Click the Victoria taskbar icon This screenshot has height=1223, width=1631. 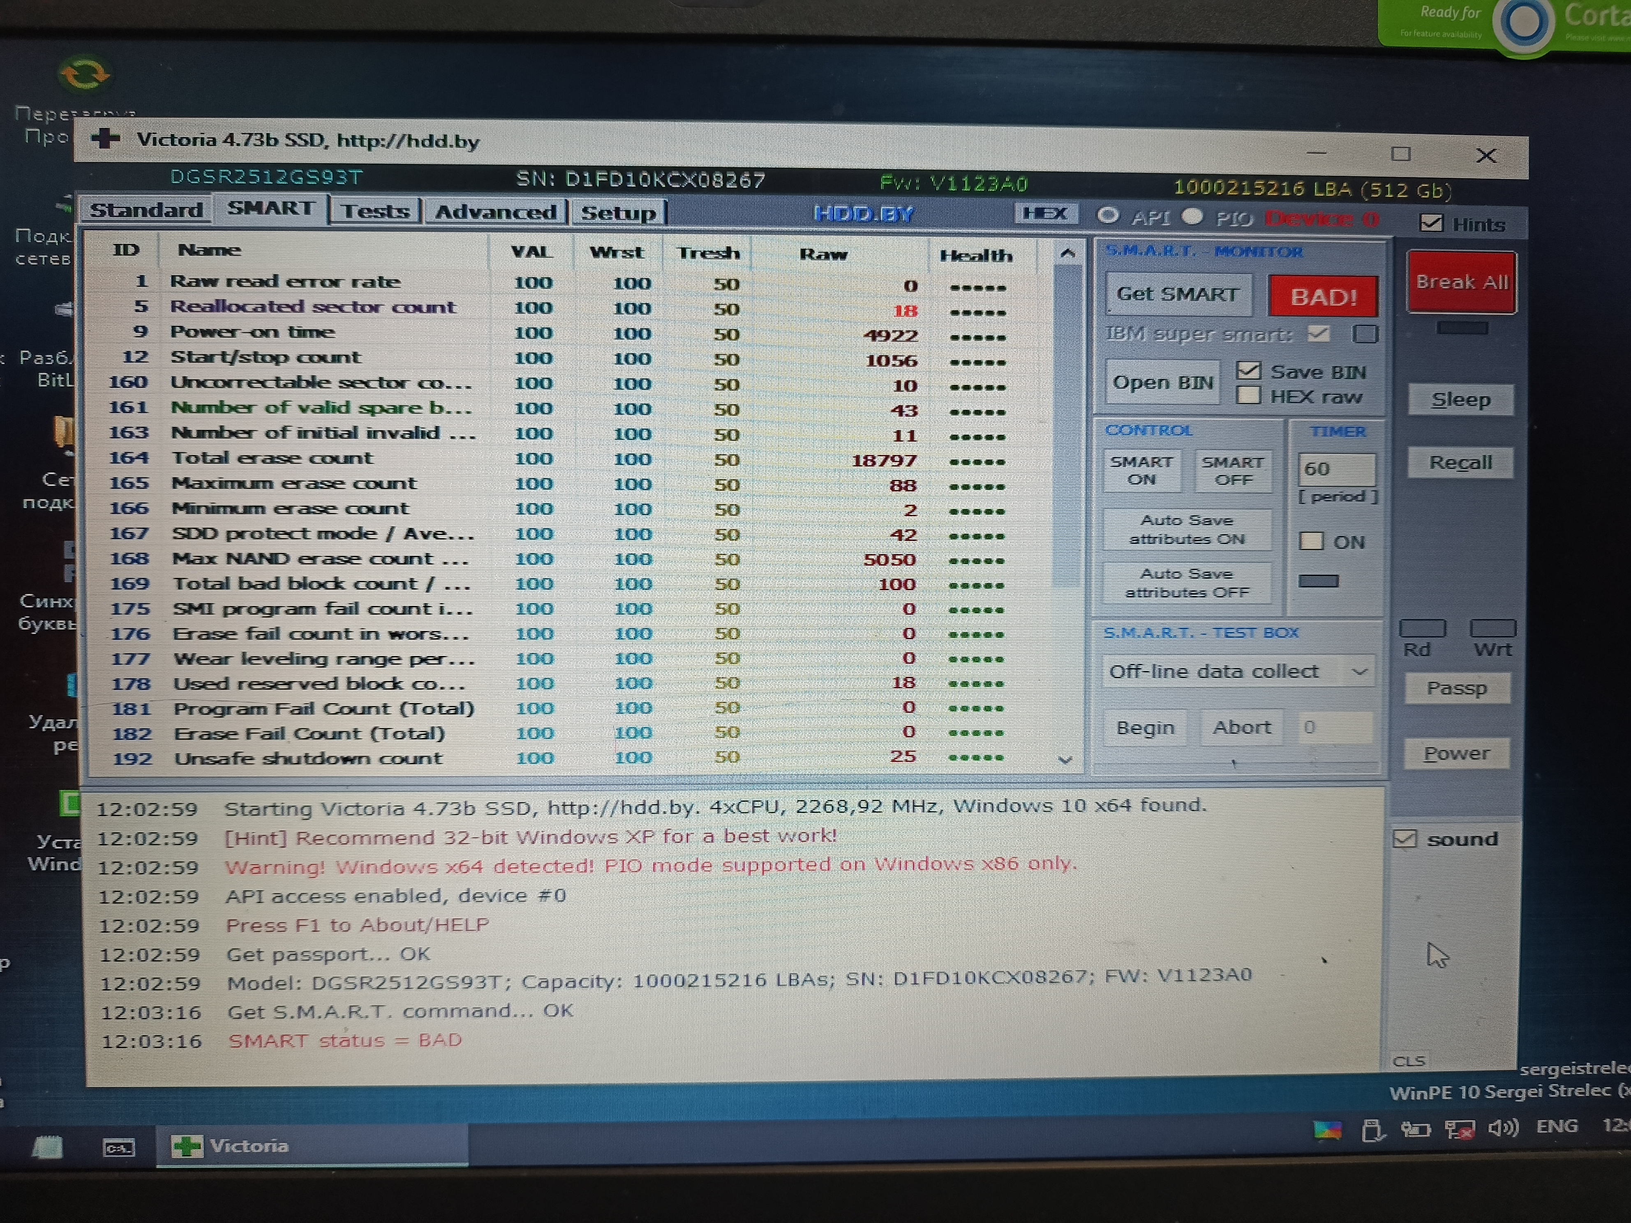(x=187, y=1146)
